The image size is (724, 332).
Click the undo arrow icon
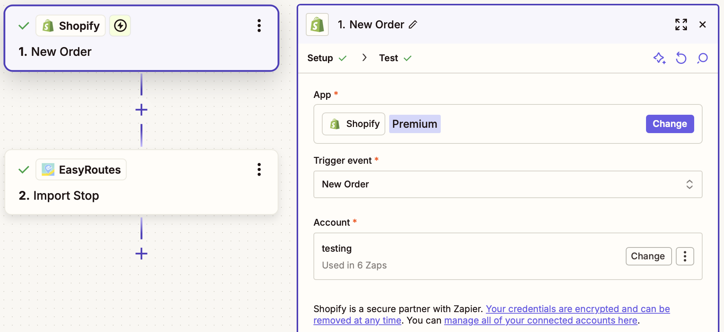[681, 58]
